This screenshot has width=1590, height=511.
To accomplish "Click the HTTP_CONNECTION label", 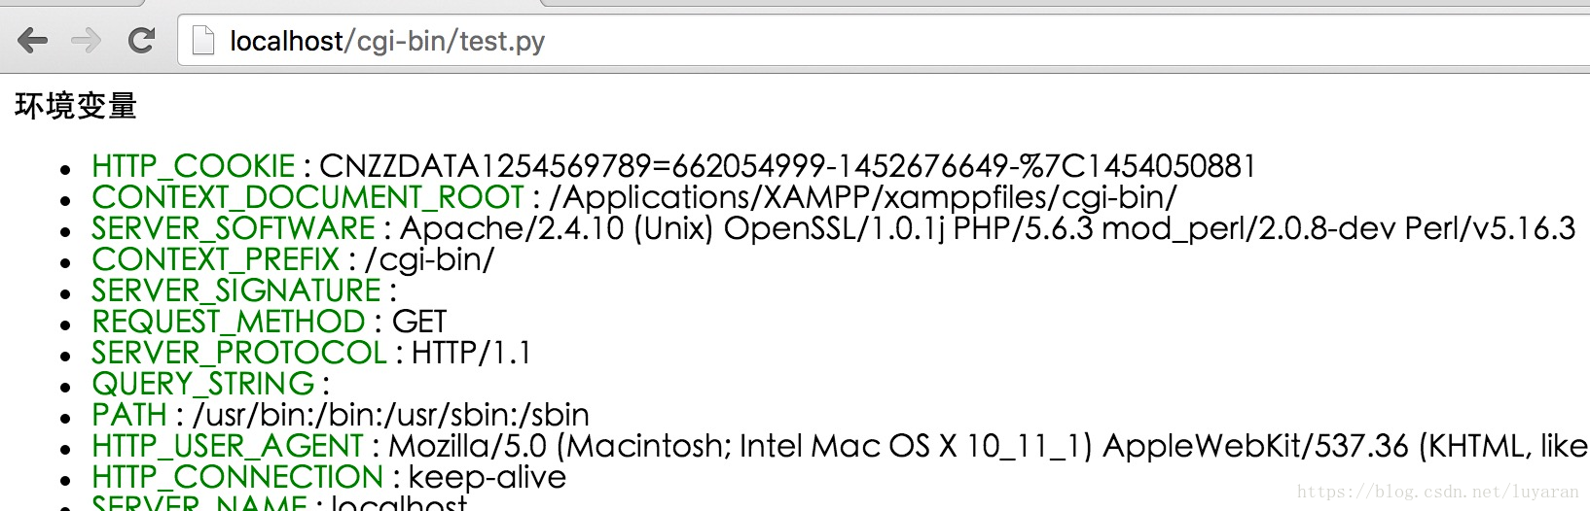I will 237,477.
